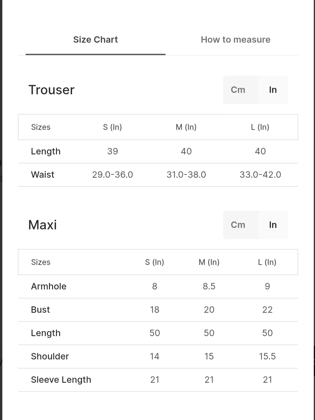Click the Sleeve Length row label
315x420 pixels.
(61, 380)
